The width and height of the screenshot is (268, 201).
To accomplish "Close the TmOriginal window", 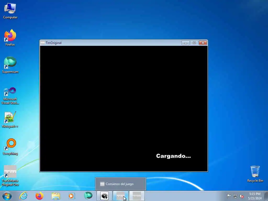I will click(x=203, y=43).
